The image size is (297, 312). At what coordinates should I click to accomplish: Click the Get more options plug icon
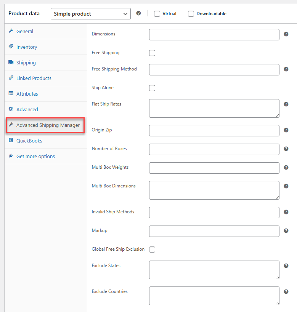click(x=11, y=156)
